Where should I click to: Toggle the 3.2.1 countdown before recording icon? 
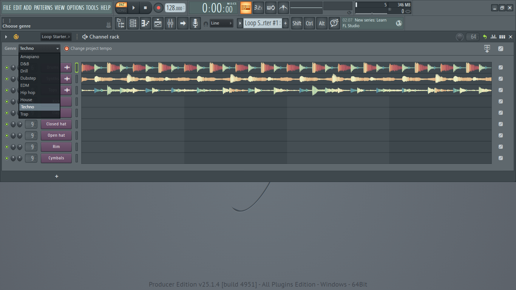coord(258,8)
